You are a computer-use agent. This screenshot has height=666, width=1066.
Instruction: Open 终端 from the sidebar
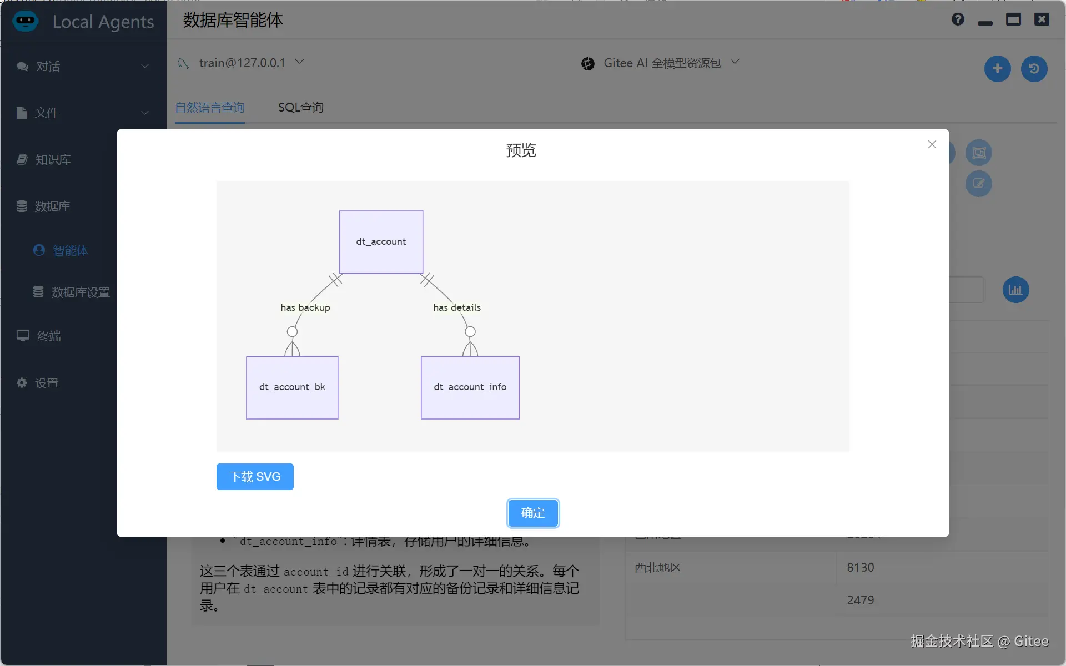pos(49,336)
